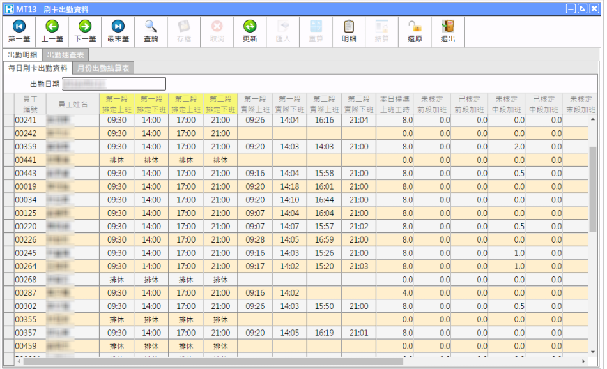
Task: Click the vertical scrollbar up arrow
Action: point(593,119)
